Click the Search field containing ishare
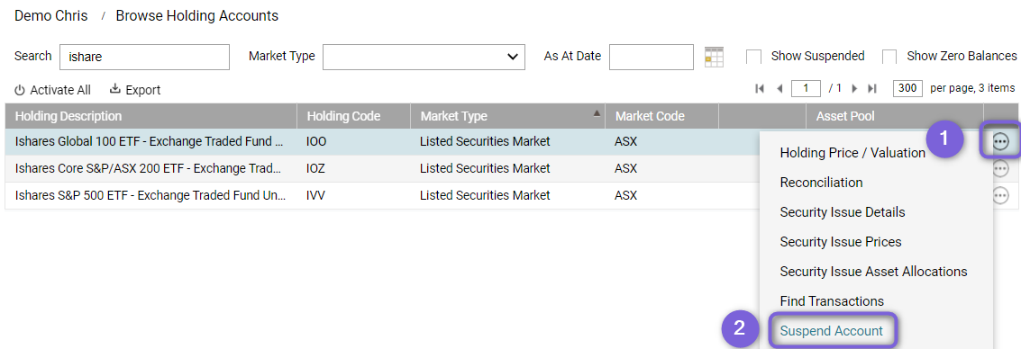Image resolution: width=1021 pixels, height=349 pixels. 144,58
